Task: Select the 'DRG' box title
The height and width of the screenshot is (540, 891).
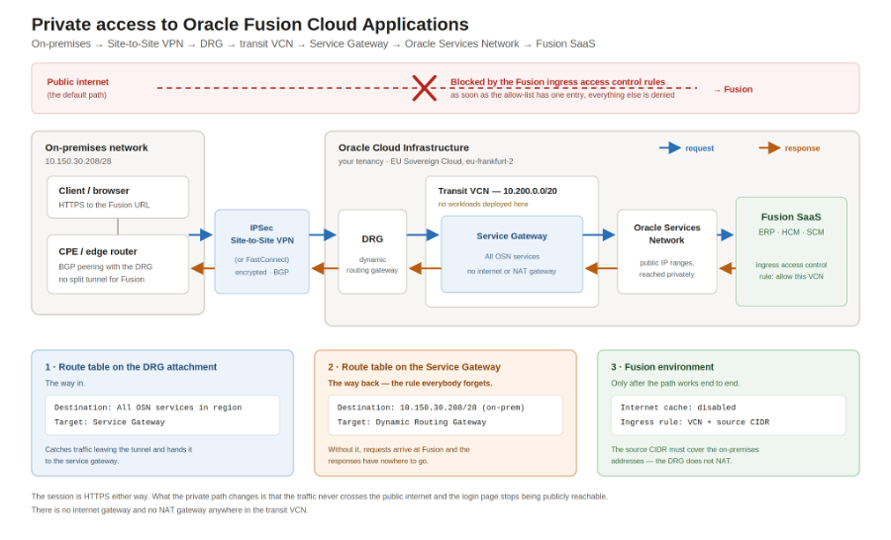Action: 372,239
